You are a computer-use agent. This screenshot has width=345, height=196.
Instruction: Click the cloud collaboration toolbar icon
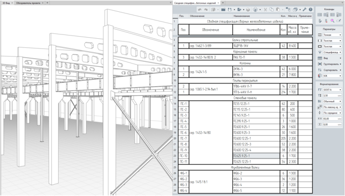(255, 10)
